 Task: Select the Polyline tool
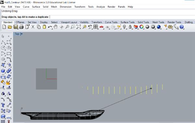(3, 42)
